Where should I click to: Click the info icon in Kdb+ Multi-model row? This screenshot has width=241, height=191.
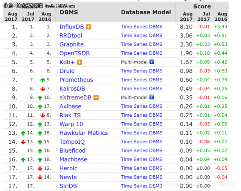click(x=152, y=62)
